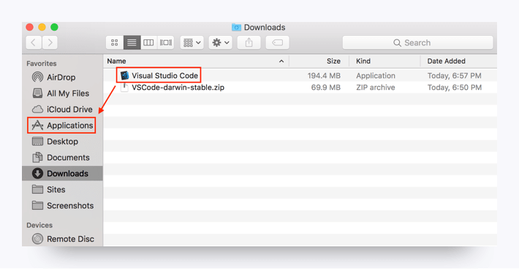This screenshot has height=269, width=519.
Task: Click the Remote Disc icon
Action: [37, 239]
